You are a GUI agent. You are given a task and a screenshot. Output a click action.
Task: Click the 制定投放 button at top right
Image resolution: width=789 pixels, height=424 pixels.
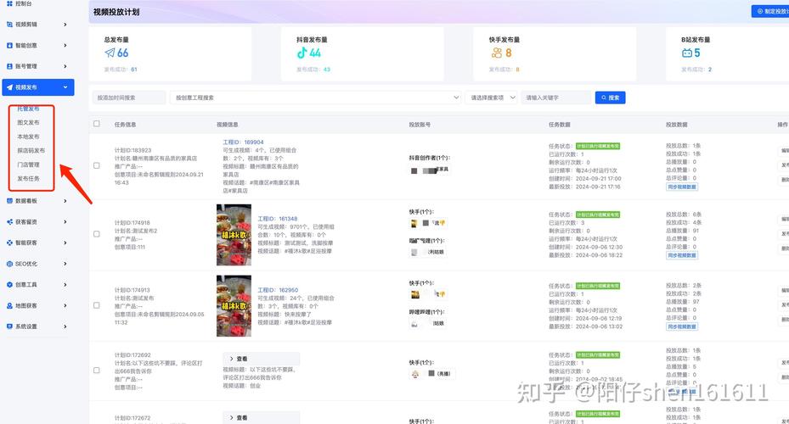(770, 11)
